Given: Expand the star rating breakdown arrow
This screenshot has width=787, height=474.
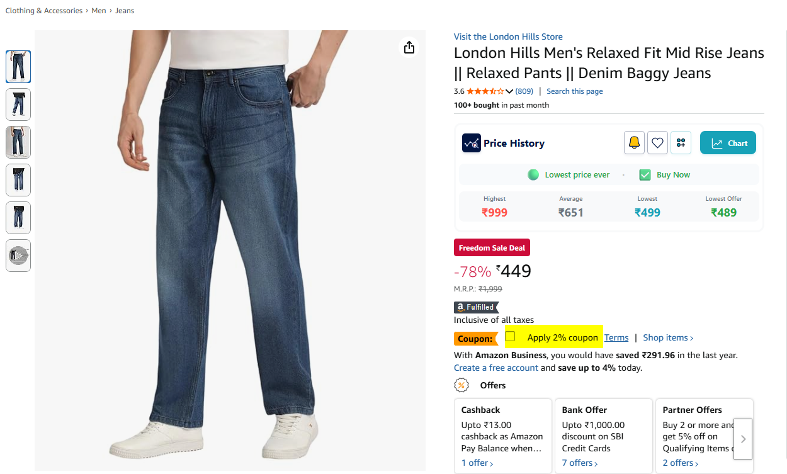Looking at the screenshot, I should click(509, 92).
